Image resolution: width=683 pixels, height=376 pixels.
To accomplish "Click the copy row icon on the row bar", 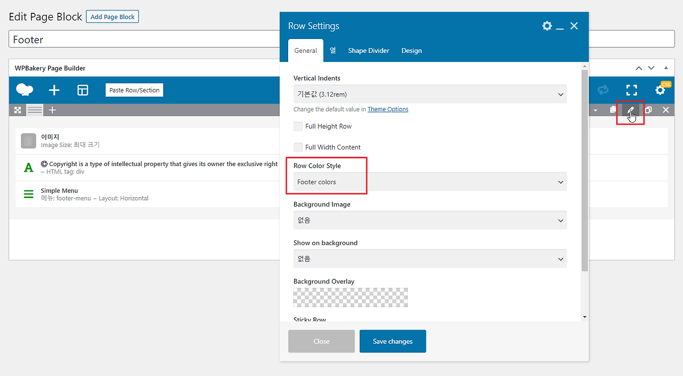I will 613,110.
